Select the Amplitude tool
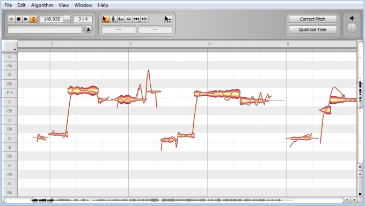This screenshot has width=365, height=206. [x=129, y=19]
